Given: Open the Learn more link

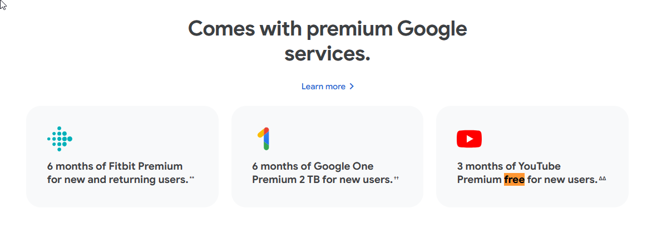Looking at the screenshot, I should click(323, 86).
